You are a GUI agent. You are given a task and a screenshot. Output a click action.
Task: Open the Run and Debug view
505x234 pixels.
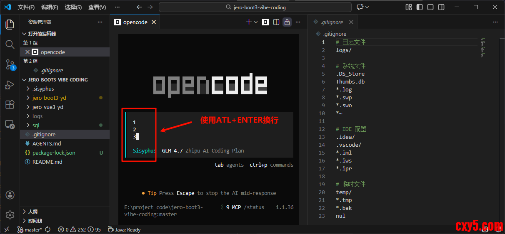click(x=10, y=85)
